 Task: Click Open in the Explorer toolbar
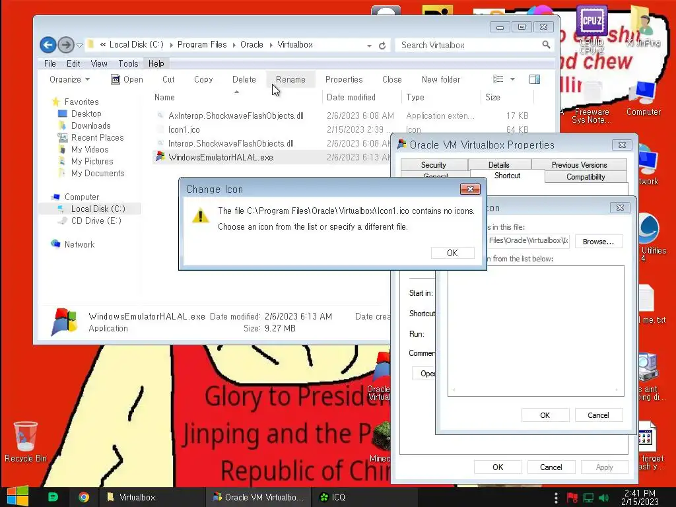127,79
